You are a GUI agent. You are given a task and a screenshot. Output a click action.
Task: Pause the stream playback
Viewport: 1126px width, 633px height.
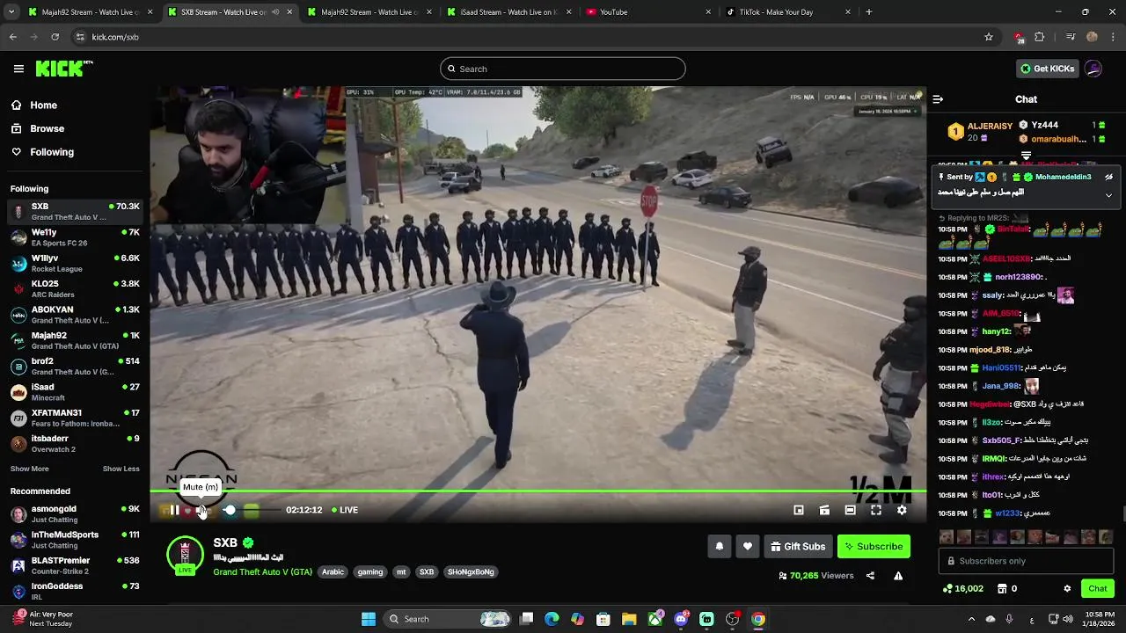[x=174, y=510]
